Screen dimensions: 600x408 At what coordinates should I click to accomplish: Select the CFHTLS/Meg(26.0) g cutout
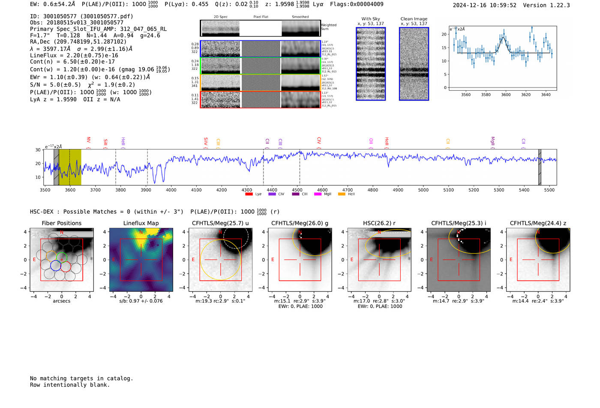[300, 259]
